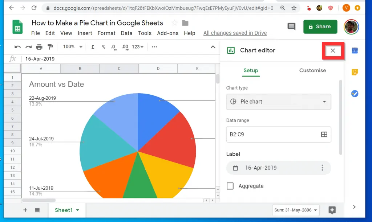The height and width of the screenshot is (222, 372).
Task: Star this spreadsheet
Action: click(x=174, y=22)
